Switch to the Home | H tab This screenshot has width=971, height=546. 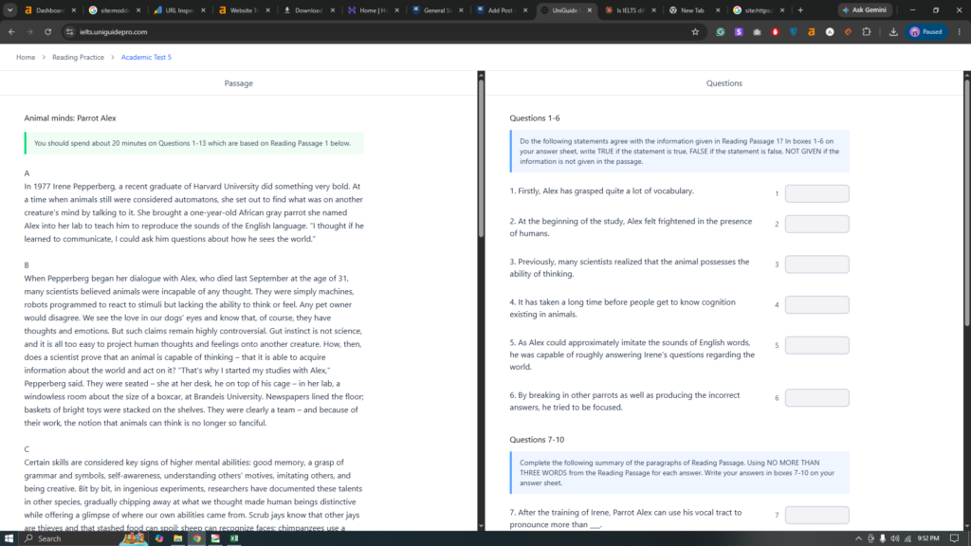(373, 9)
